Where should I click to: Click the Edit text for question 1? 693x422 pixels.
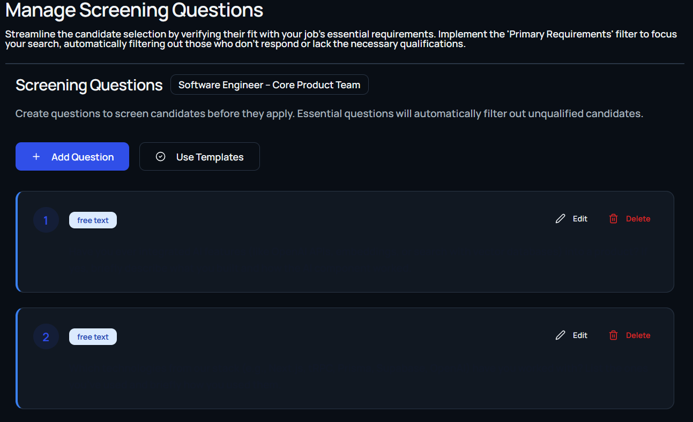[580, 219]
